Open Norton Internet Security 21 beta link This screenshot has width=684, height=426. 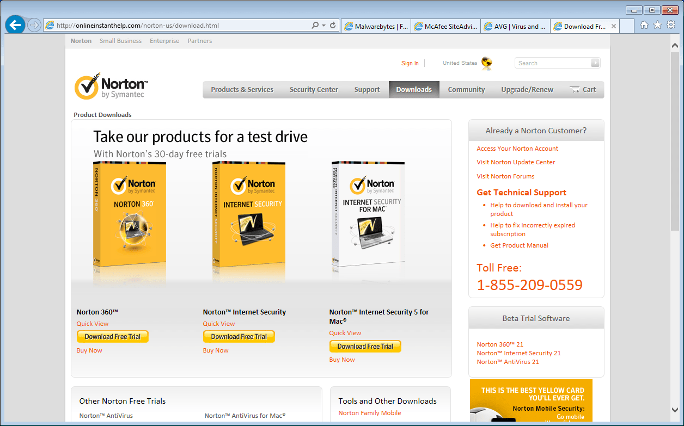click(x=518, y=353)
